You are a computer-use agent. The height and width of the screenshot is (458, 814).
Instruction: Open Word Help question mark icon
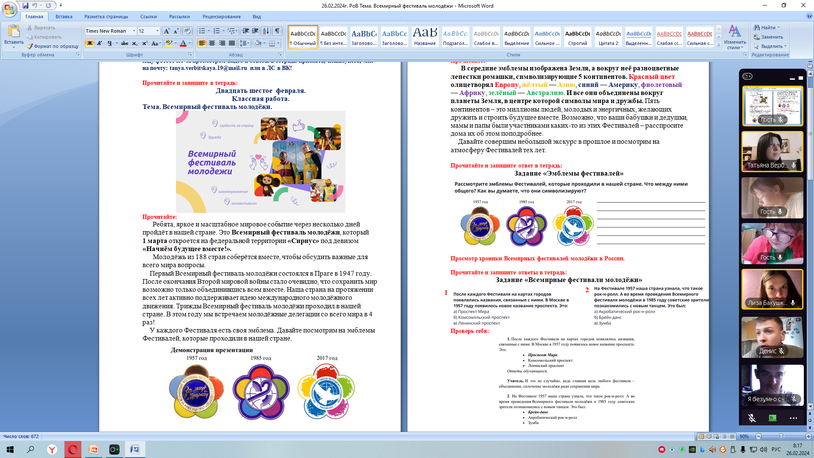[x=809, y=16]
